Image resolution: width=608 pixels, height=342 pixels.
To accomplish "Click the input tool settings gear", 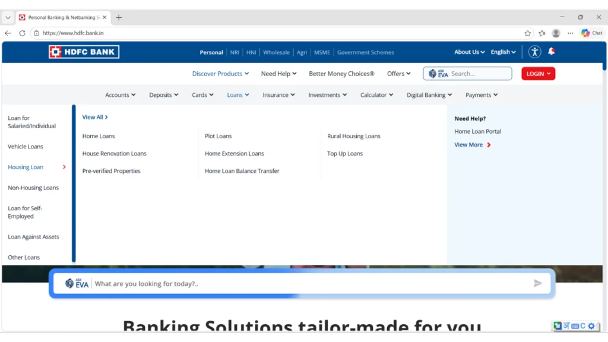I will pos(591,326).
